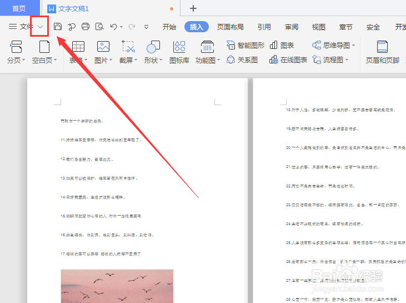Viewport: 406px width, 303px height.
Task: Expand the 文件 dropdown chevron
Action: 40,27
